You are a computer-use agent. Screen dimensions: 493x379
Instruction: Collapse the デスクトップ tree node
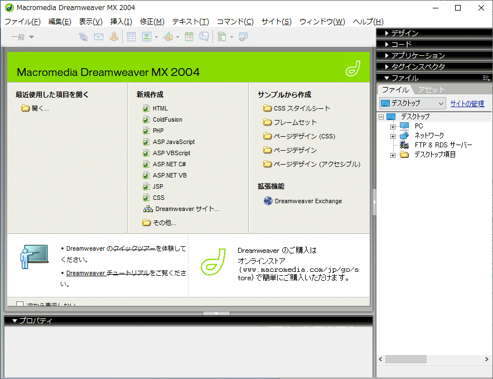pos(380,116)
